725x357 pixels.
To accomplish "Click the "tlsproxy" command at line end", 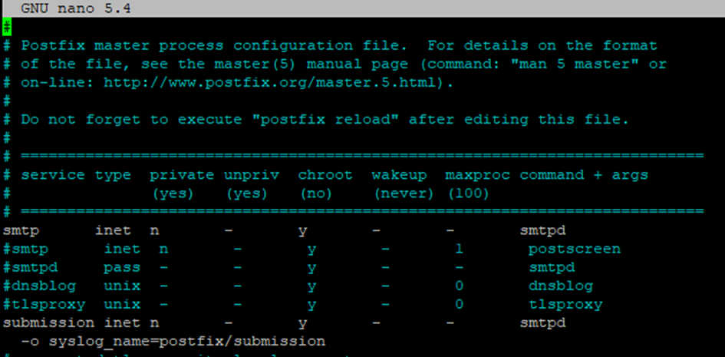I will (565, 305).
